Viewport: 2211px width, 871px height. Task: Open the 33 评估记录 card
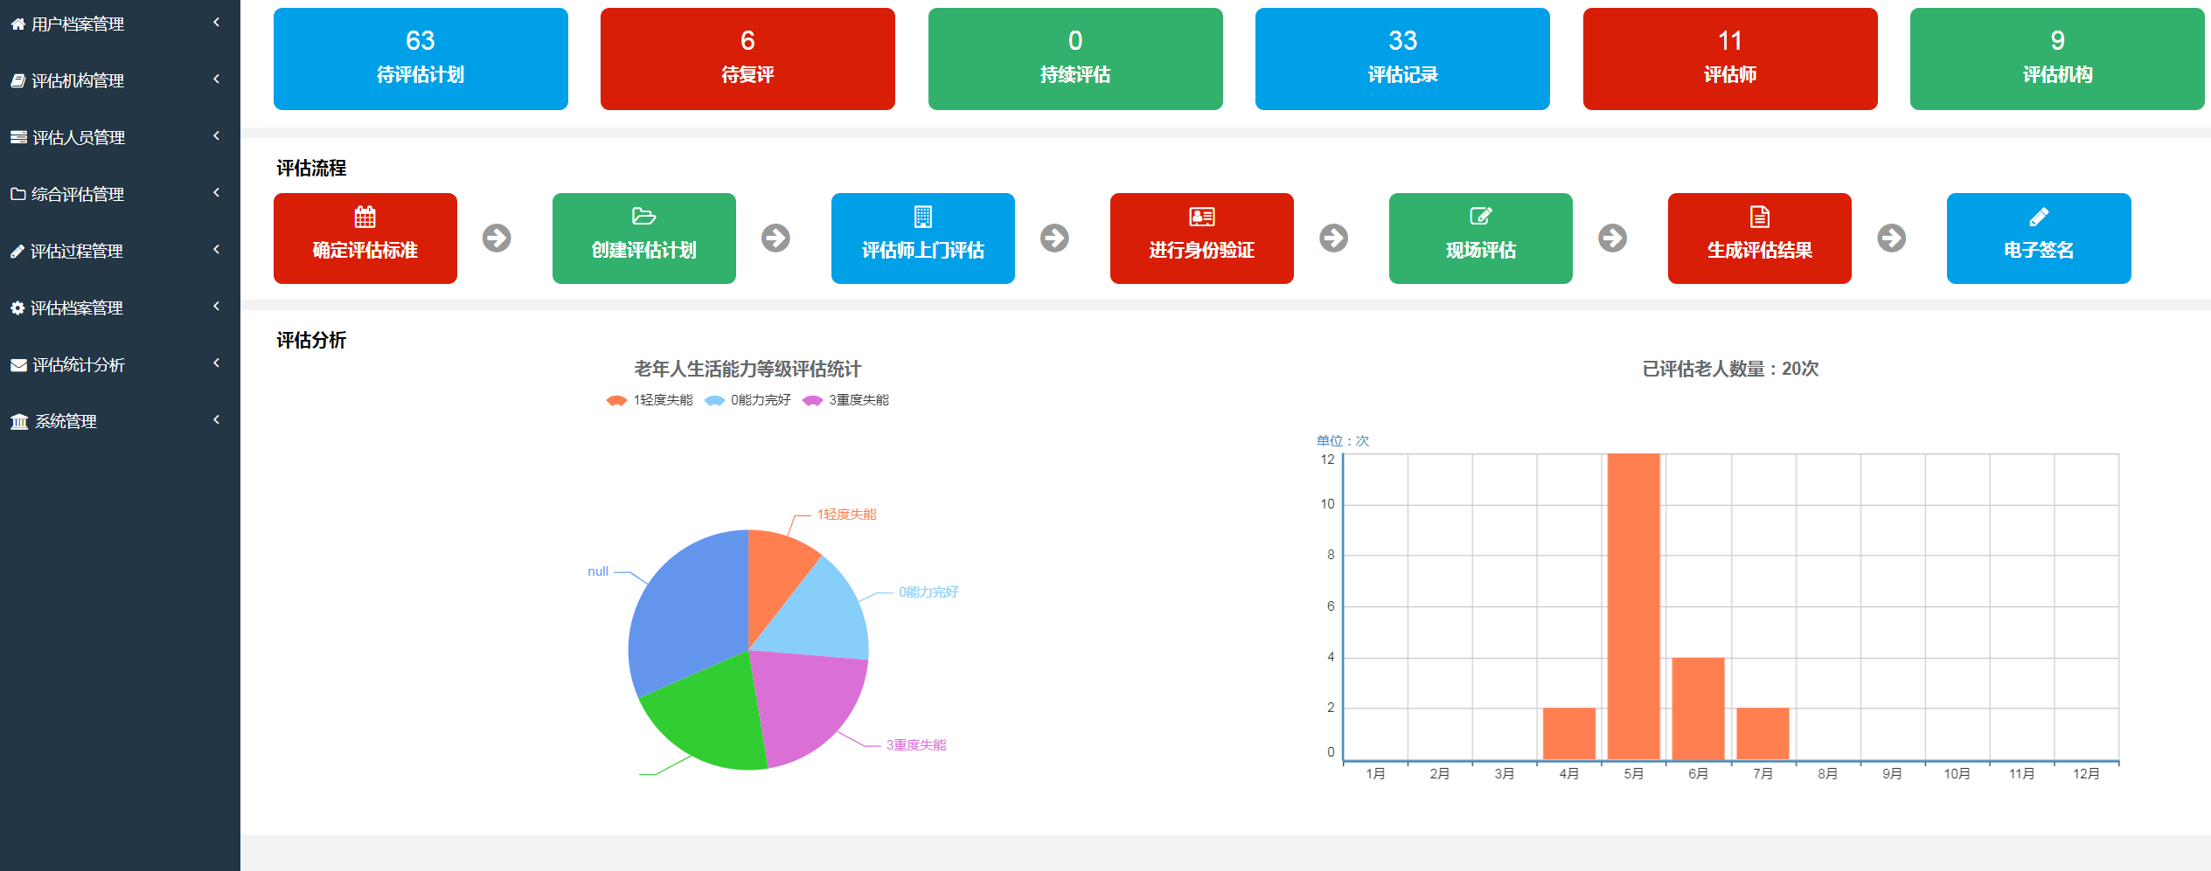tap(1402, 59)
